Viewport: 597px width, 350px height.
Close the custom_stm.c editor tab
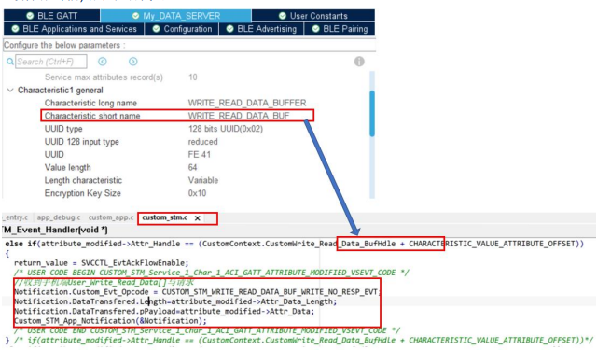click(x=197, y=218)
